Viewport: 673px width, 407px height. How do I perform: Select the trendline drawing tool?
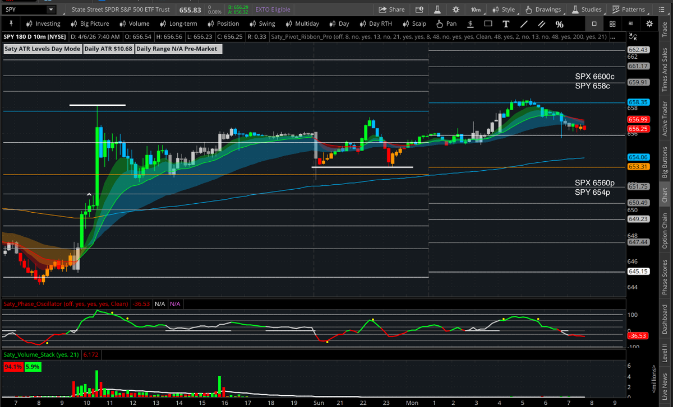524,24
